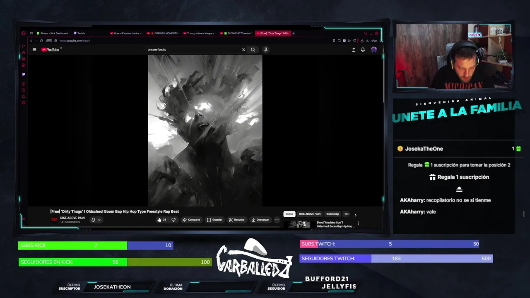Open browser search tabs magnifier icon

coord(365,34)
